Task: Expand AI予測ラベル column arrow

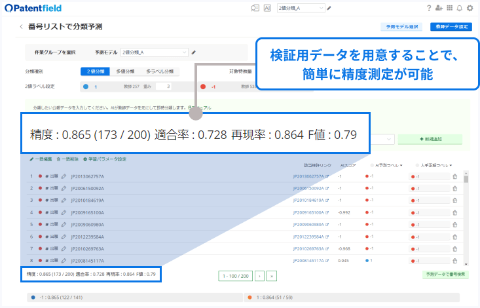Action: (x=401, y=166)
